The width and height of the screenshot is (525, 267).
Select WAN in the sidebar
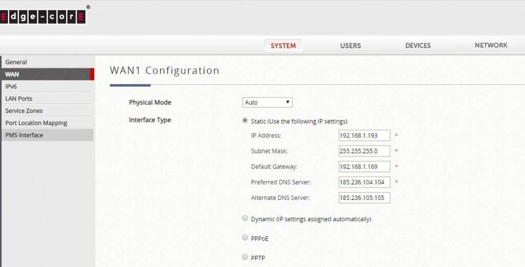pyautogui.click(x=47, y=74)
